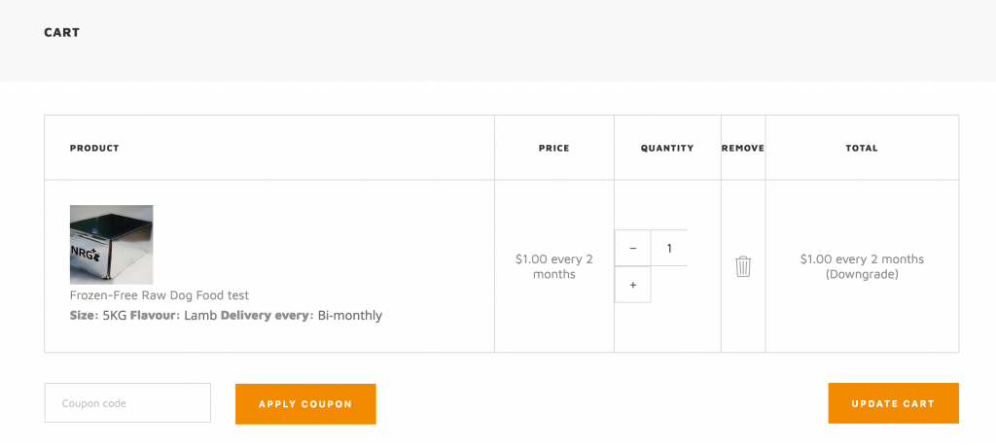The image size is (996, 446).
Task: Click into the Coupon code field
Action: [x=127, y=403]
